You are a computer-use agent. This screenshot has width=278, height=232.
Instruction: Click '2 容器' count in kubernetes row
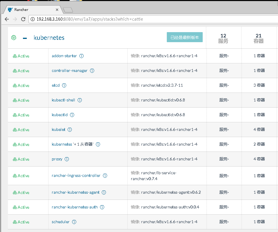(x=259, y=144)
